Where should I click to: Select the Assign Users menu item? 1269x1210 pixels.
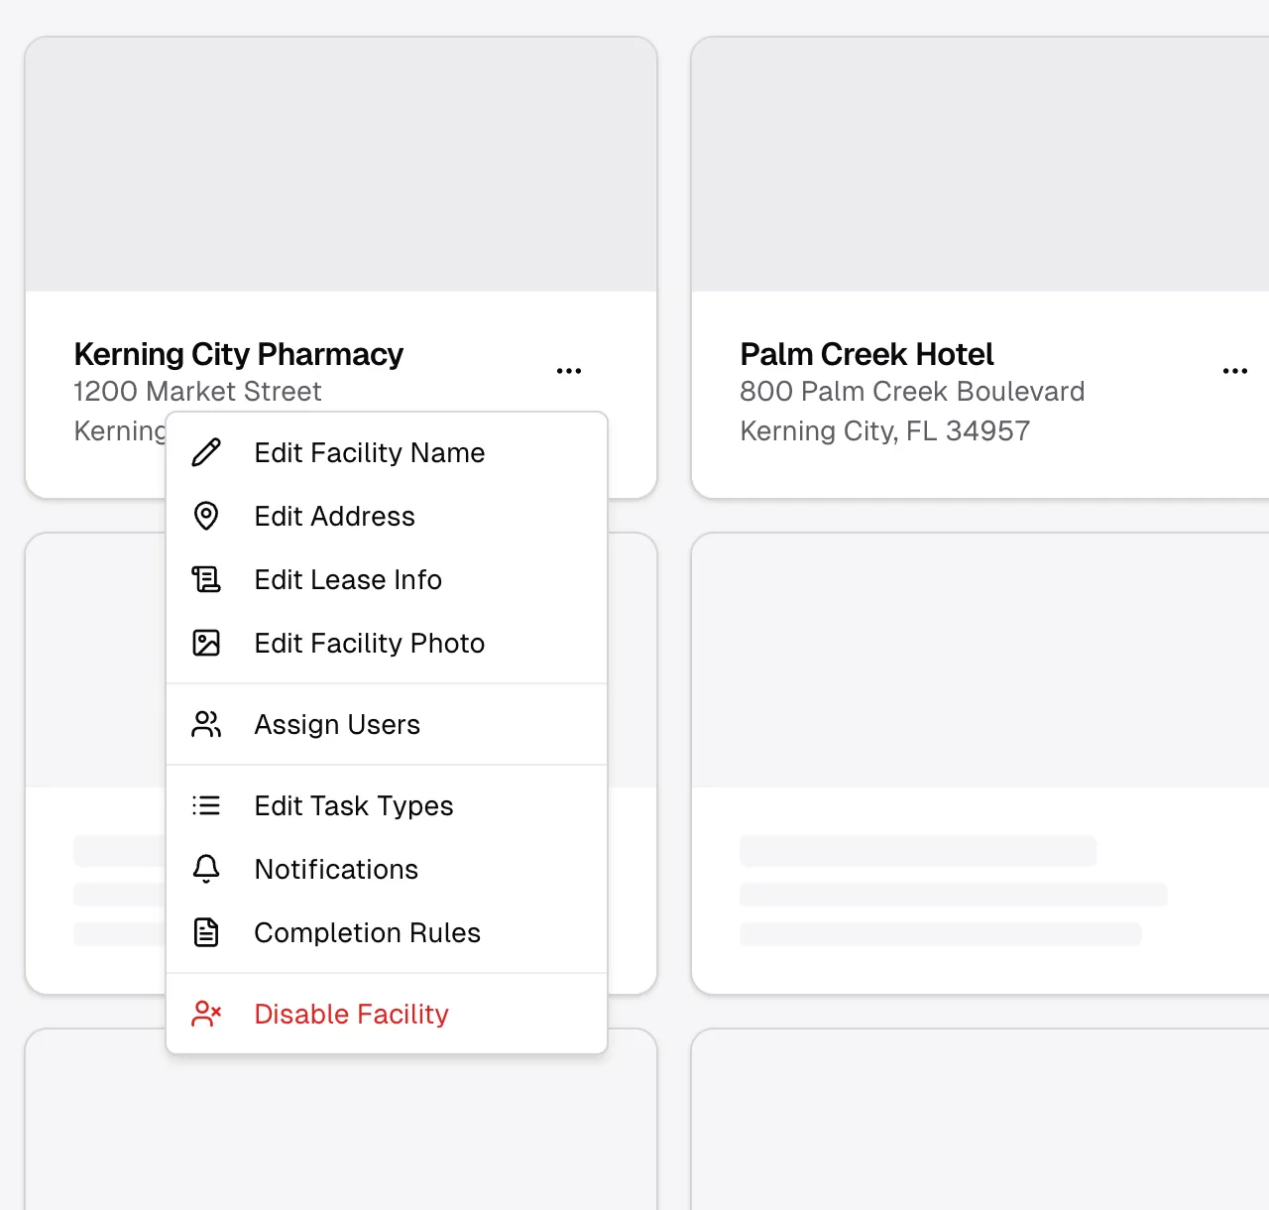[x=387, y=724]
